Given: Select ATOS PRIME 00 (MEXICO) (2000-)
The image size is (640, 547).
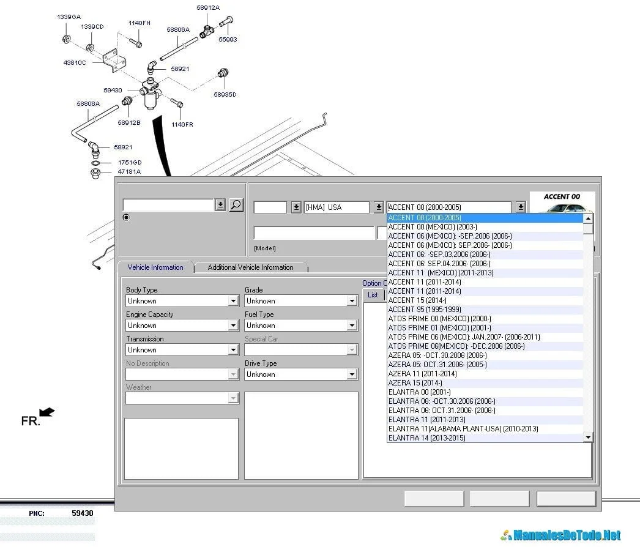Looking at the screenshot, I should (x=485, y=319).
